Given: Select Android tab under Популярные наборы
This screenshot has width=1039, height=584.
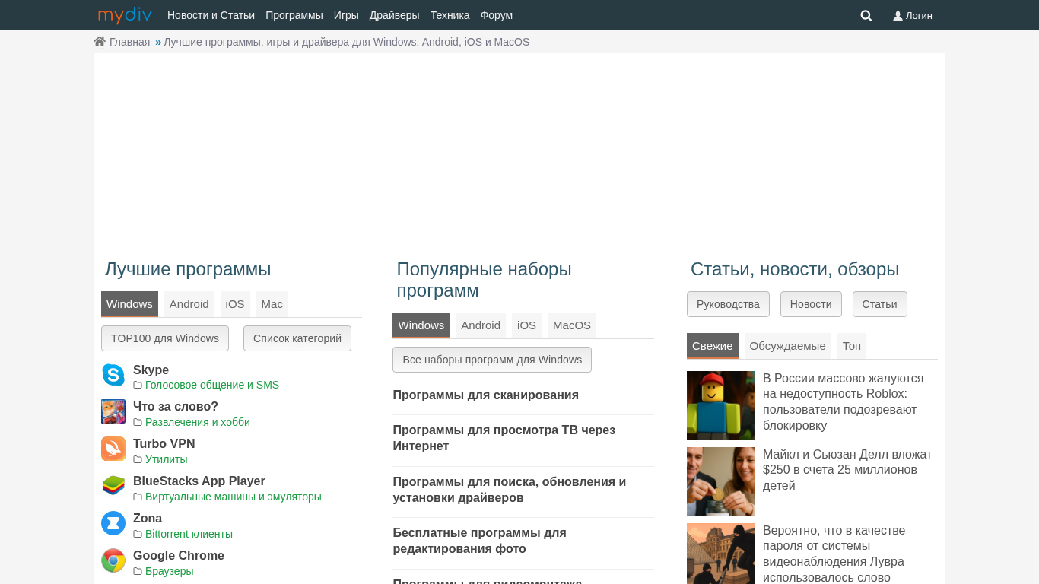Looking at the screenshot, I should point(481,325).
